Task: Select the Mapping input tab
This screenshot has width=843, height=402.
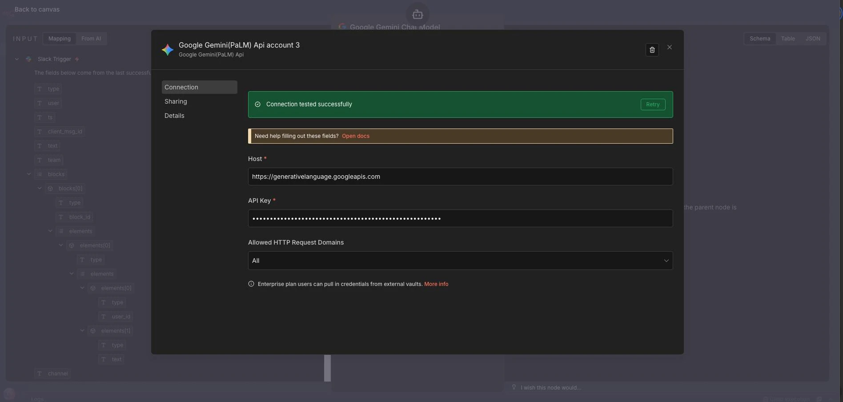Action: click(60, 39)
